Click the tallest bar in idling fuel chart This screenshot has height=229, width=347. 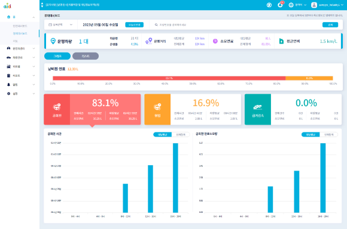point(323,178)
